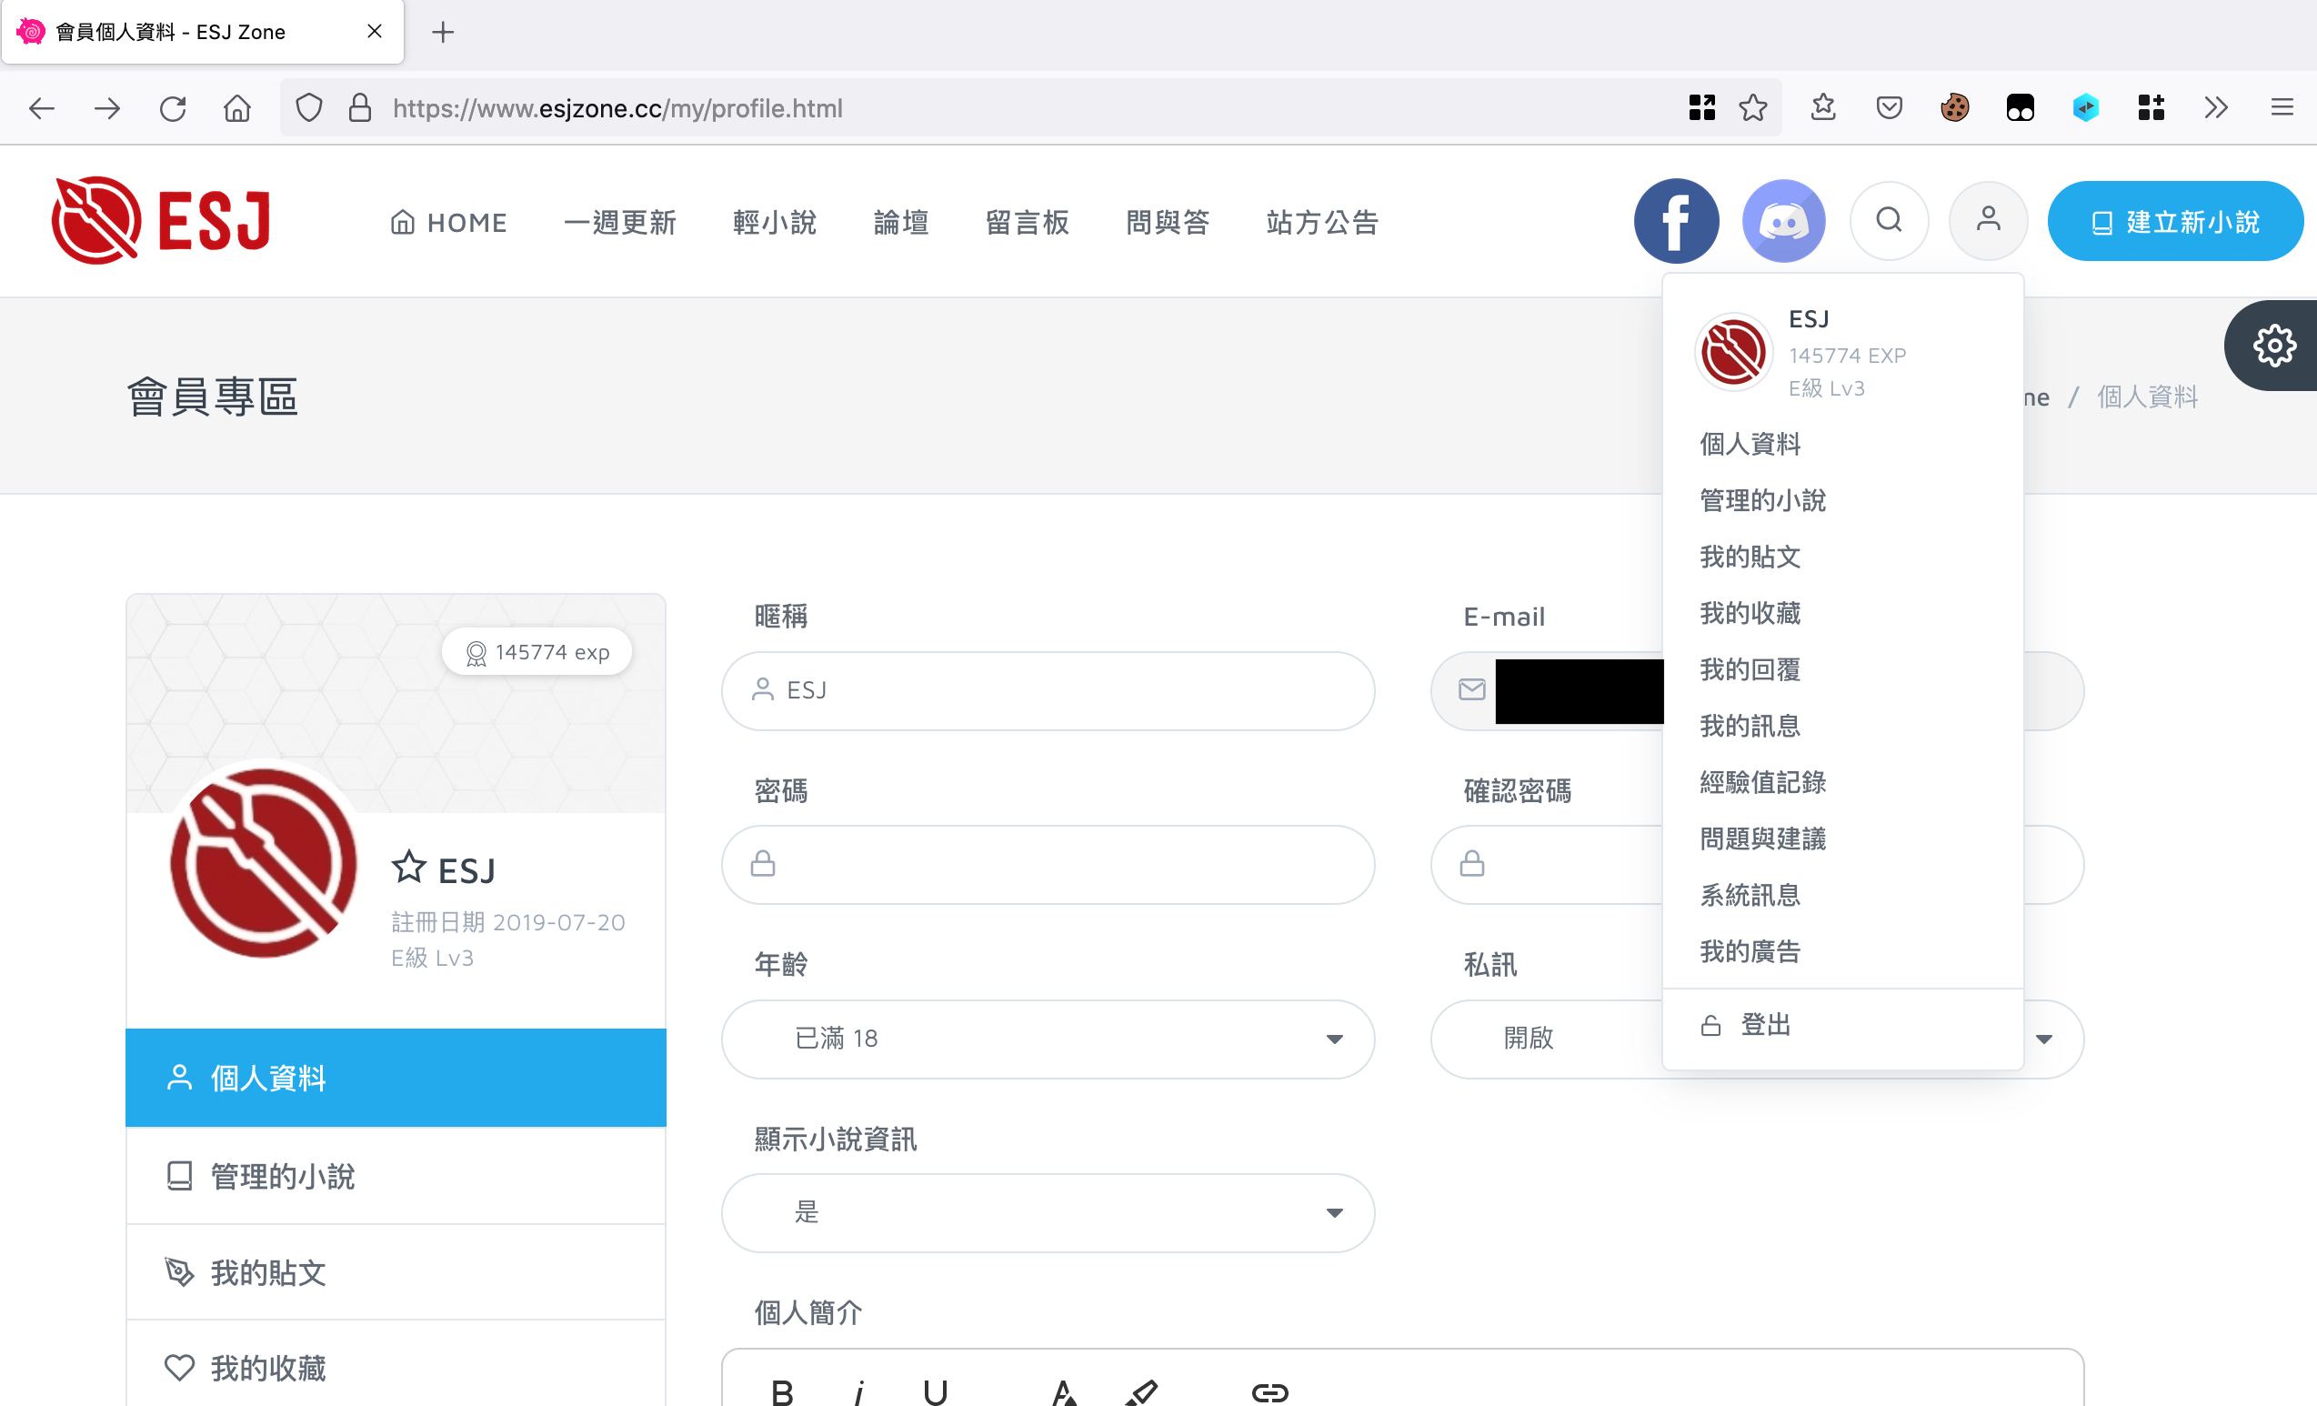
Task: Open 我的回覆 in the dropdown menu
Action: tap(1749, 668)
